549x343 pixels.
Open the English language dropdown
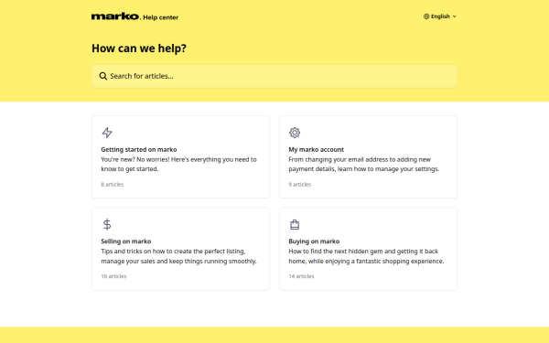tap(440, 16)
